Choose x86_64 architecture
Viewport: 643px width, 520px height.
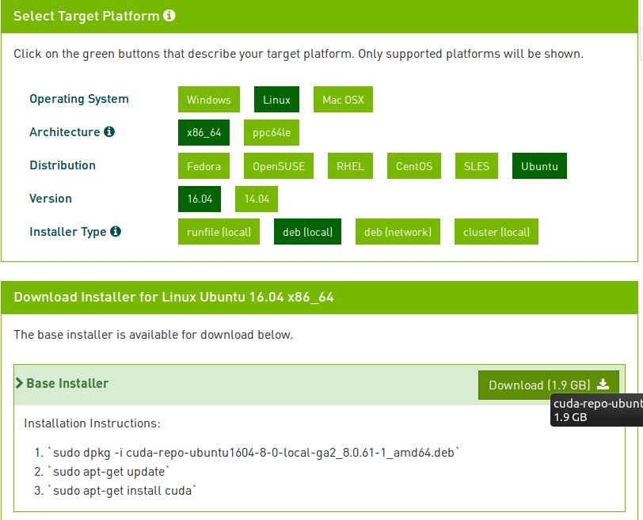click(204, 133)
